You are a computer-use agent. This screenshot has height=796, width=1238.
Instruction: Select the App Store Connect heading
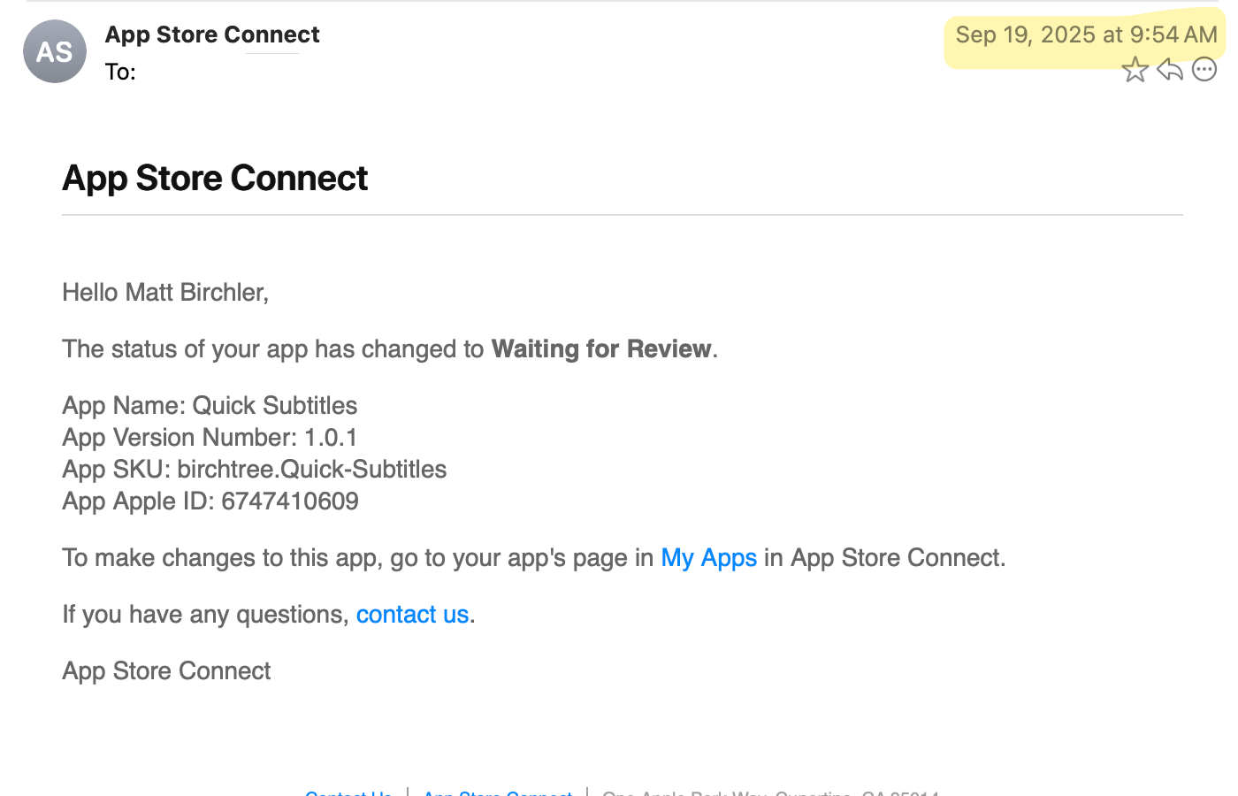[x=215, y=178]
